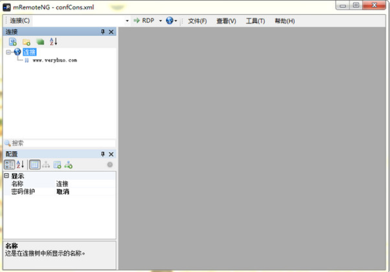This screenshot has width=390, height=272.
Task: Click the external tools globe icon in toolbar
Action: pyautogui.click(x=170, y=20)
